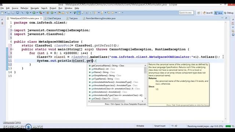
Task: Click the New Java Package icon
Action: [48, 13]
